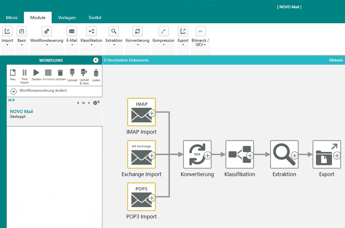Expand Workflowanordnung ändern section

click(13, 91)
